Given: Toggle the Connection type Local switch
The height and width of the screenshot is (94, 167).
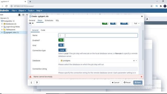Looking at the screenshot, I should (63, 50).
